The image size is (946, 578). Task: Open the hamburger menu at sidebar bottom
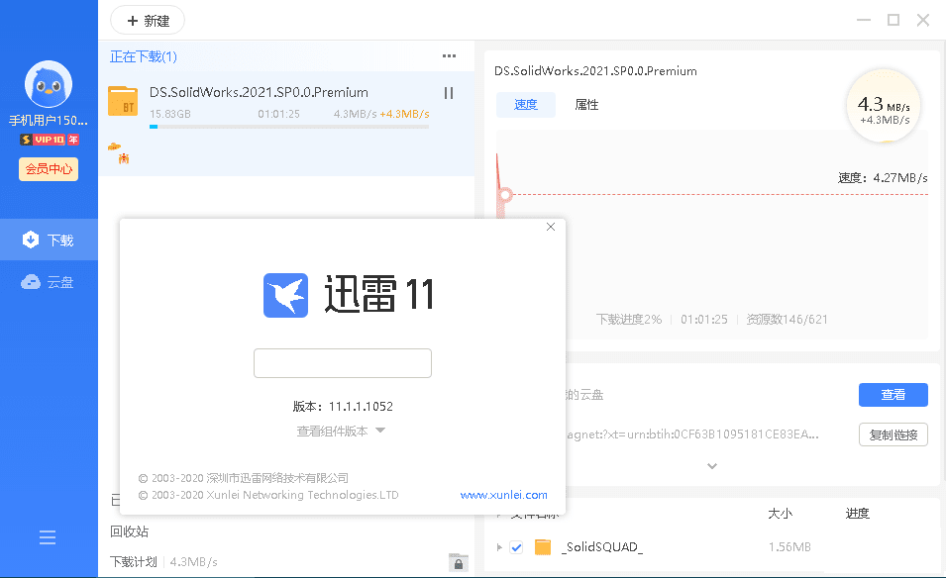click(x=48, y=537)
